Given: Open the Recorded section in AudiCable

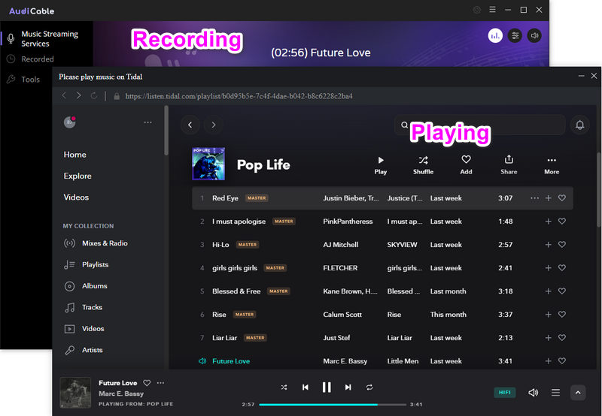Looking at the screenshot, I should pyautogui.click(x=37, y=59).
